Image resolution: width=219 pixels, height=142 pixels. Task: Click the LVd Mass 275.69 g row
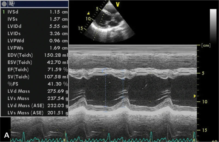(x=35, y=91)
